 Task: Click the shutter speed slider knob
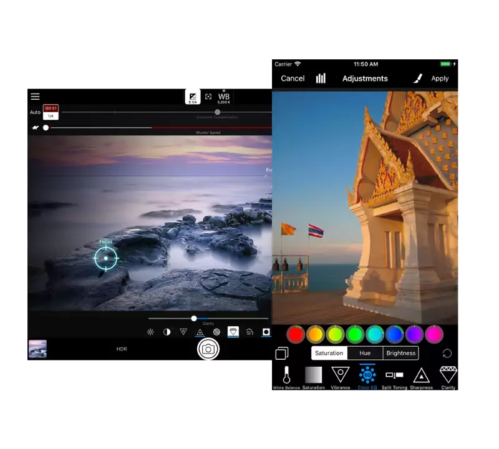(x=46, y=128)
